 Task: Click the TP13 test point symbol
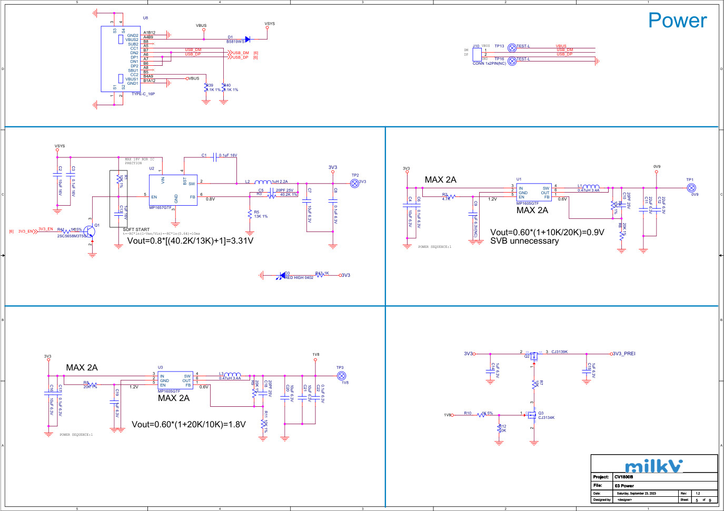click(x=512, y=48)
